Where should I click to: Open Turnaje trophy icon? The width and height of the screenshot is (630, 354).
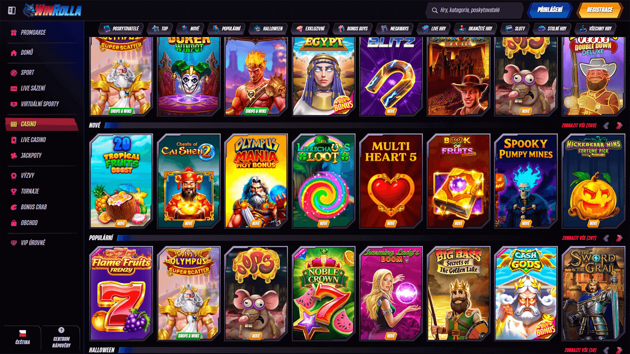(x=14, y=192)
